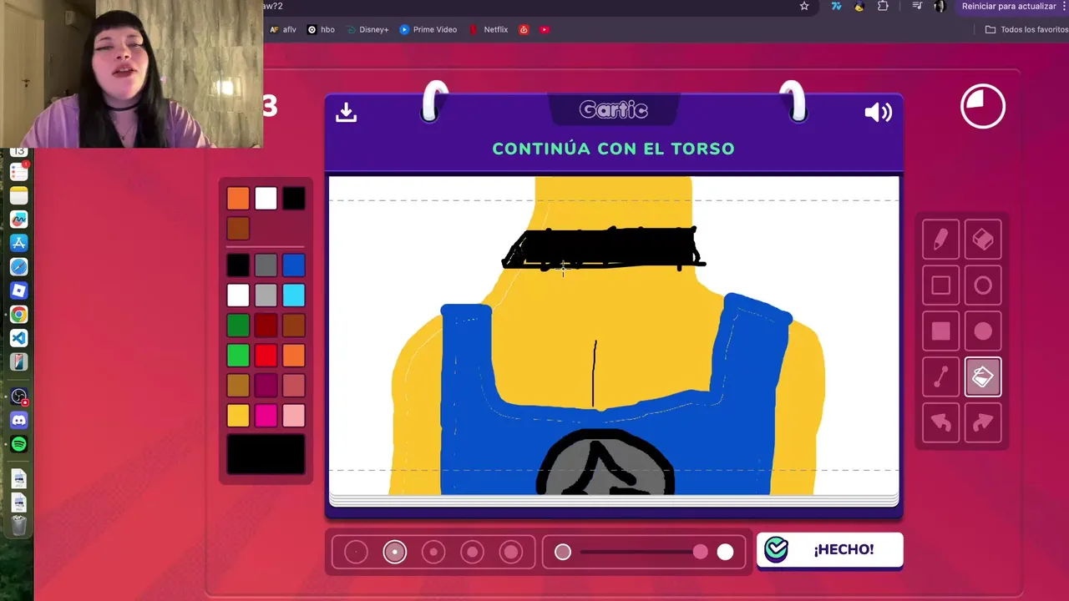Choose the bright green palette color
The width and height of the screenshot is (1069, 601).
tap(238, 356)
